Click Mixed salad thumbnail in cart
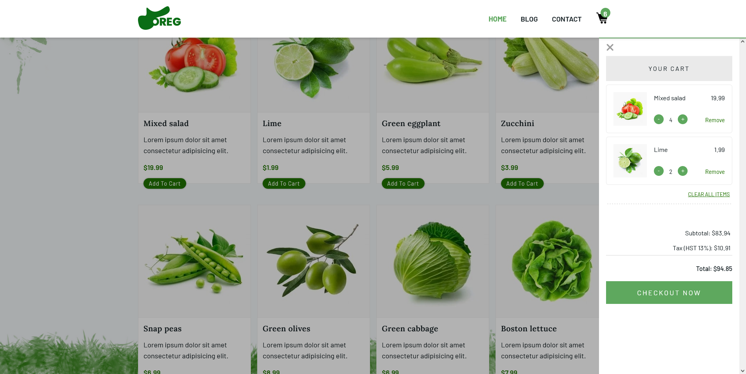This screenshot has height=374, width=746. [630, 109]
